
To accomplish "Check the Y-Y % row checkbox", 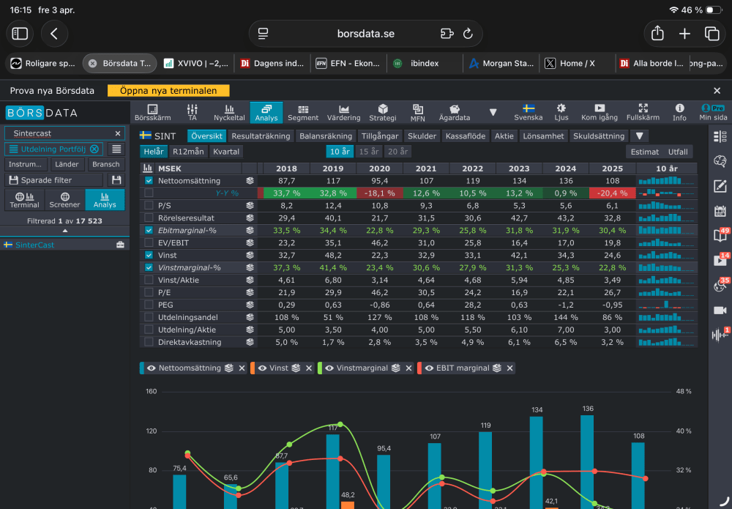I will 149,193.
